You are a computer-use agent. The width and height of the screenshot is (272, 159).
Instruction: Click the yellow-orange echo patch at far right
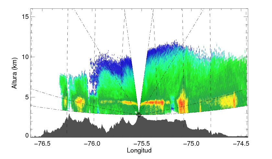[x=228, y=101]
